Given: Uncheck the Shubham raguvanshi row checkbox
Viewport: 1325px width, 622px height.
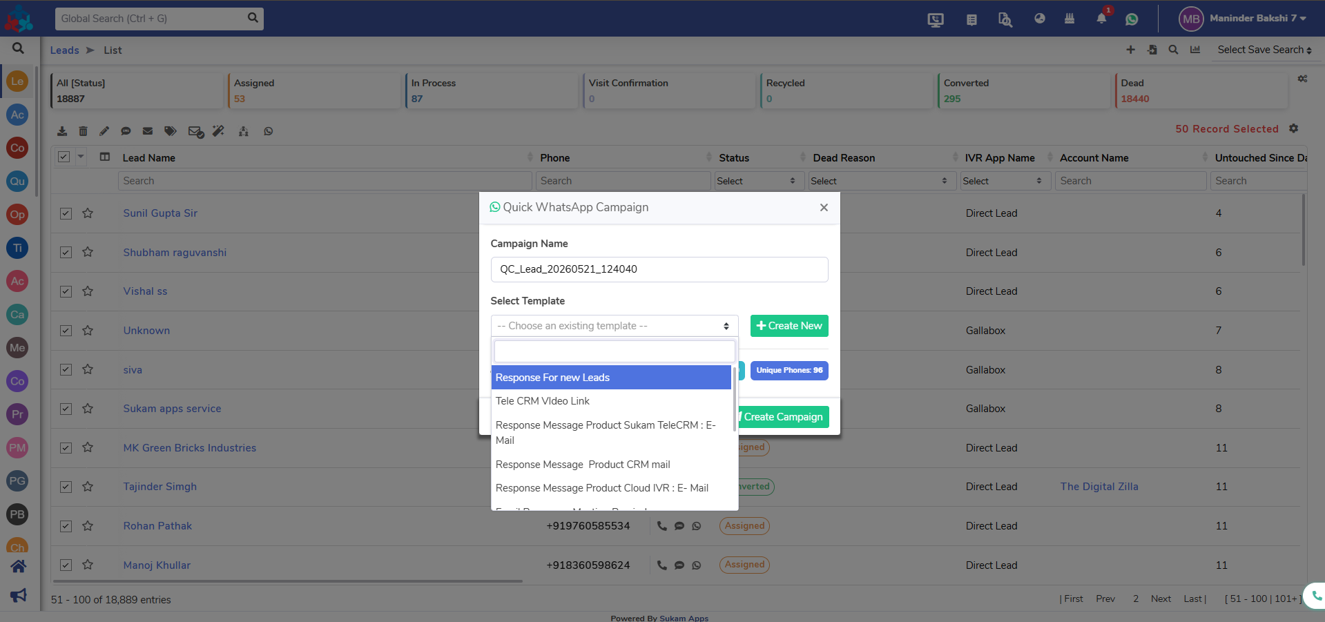Looking at the screenshot, I should point(66,253).
